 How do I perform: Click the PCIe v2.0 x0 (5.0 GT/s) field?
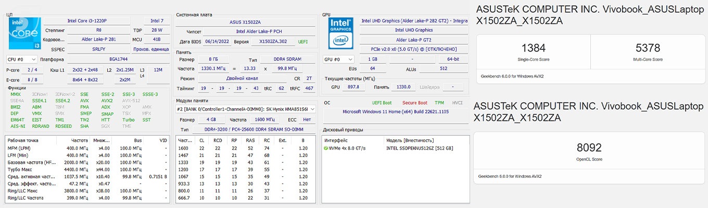[x=414, y=49]
